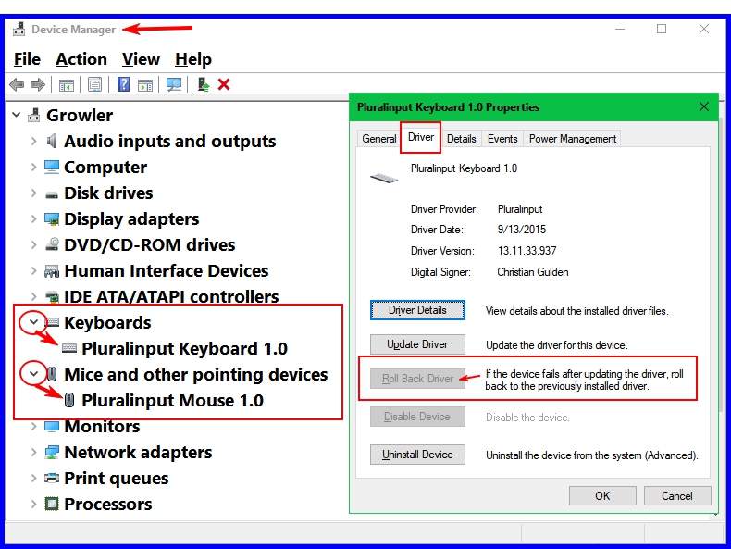
Task: Click the show/hide console tree toolbar icon
Action: 67,85
